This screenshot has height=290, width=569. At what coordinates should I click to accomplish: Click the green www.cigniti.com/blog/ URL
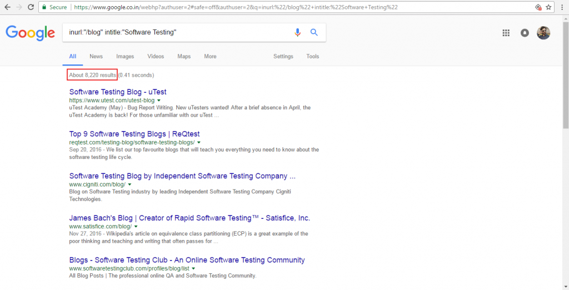pos(97,185)
